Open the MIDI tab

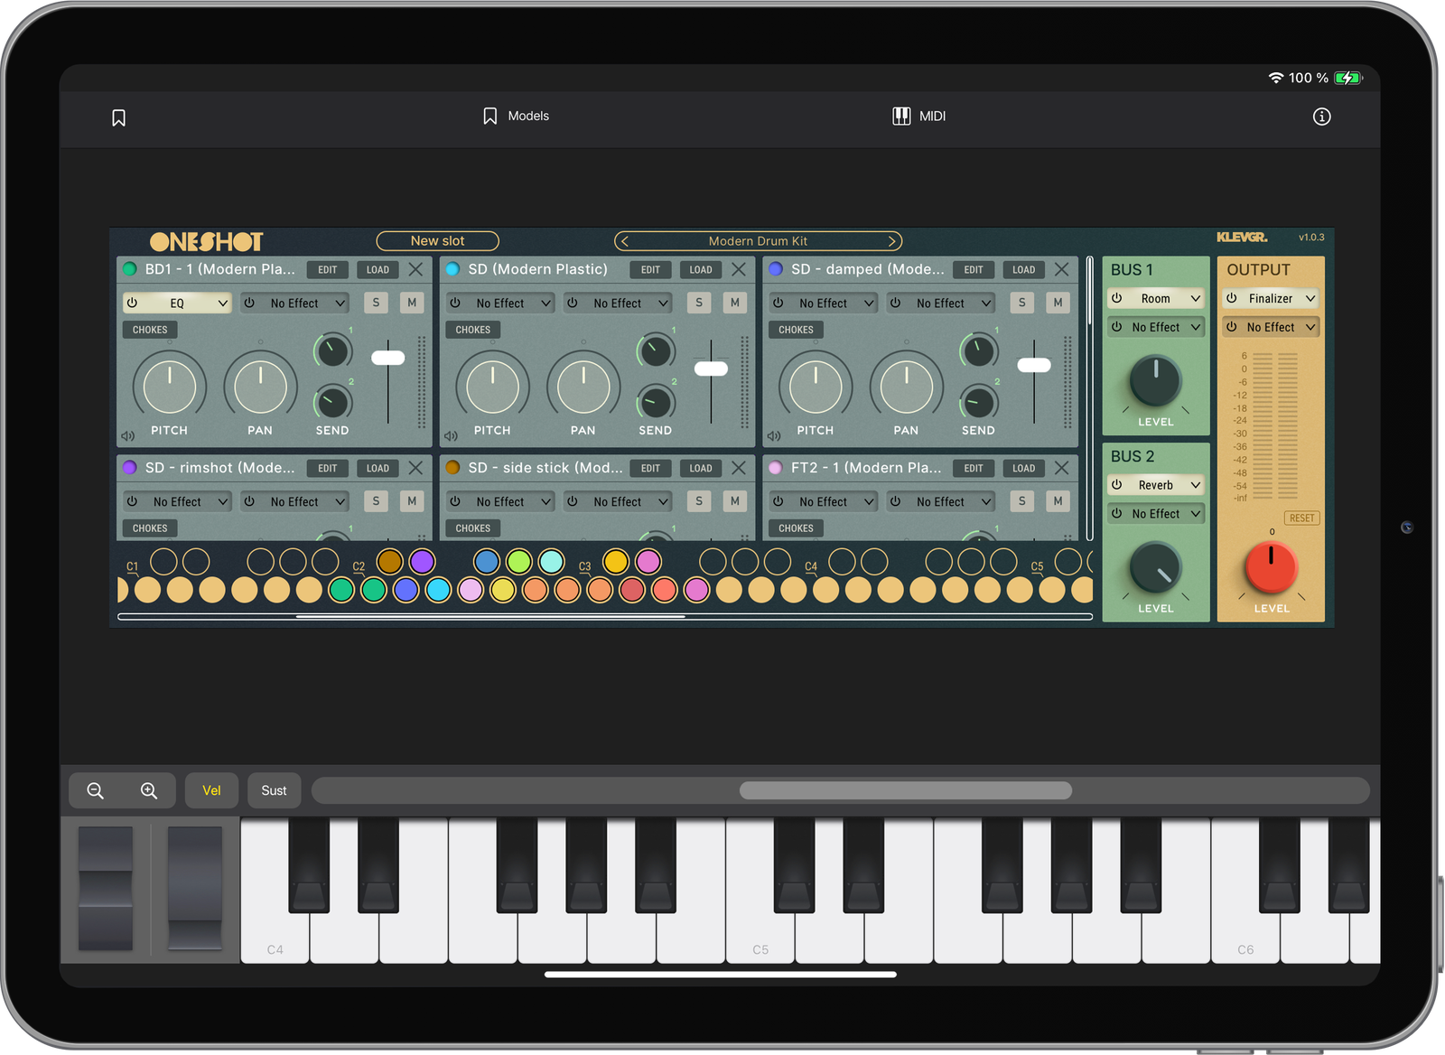(x=919, y=117)
